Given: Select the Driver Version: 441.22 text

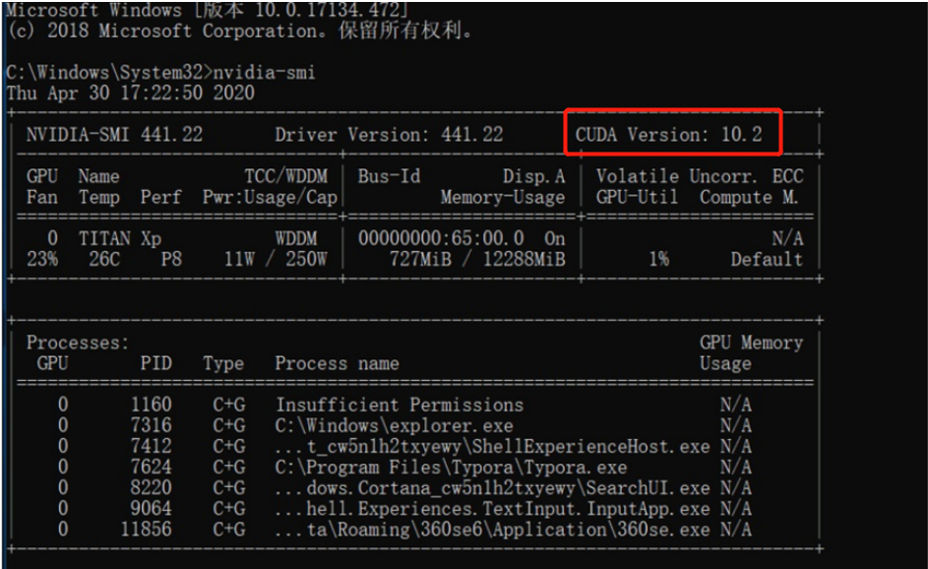Looking at the screenshot, I should pyautogui.click(x=389, y=135).
